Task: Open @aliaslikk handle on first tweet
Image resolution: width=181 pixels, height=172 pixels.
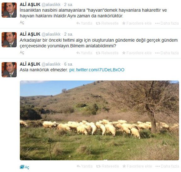Action: pos(51,4)
